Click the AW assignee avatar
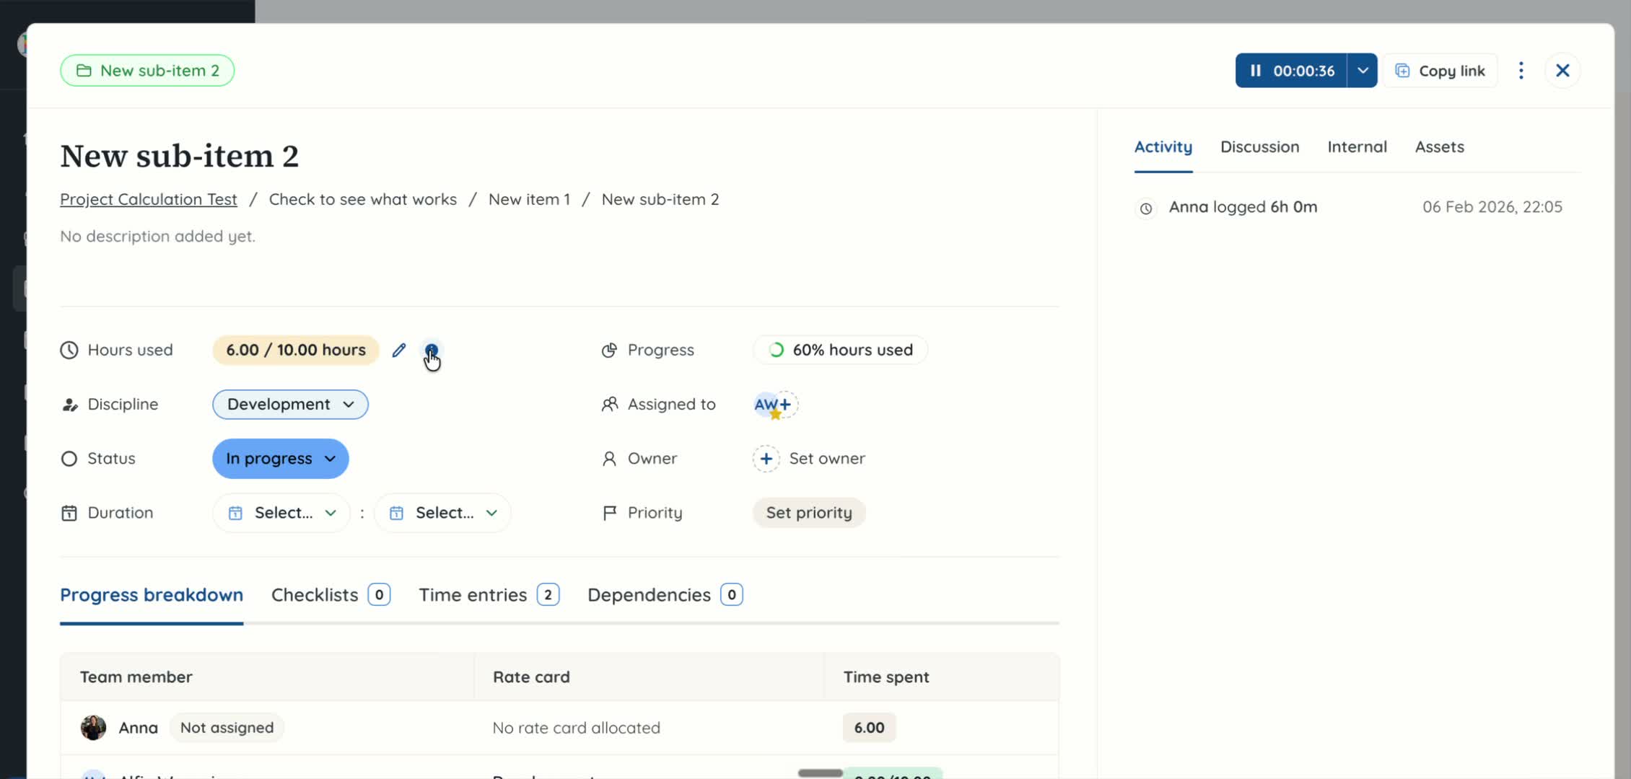 tap(765, 405)
